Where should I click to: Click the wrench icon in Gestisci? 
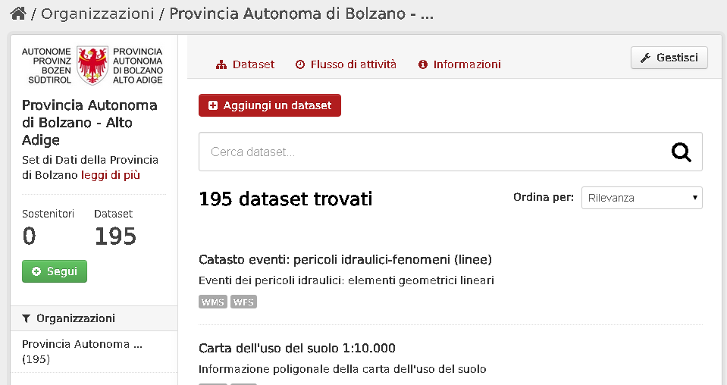click(x=645, y=58)
